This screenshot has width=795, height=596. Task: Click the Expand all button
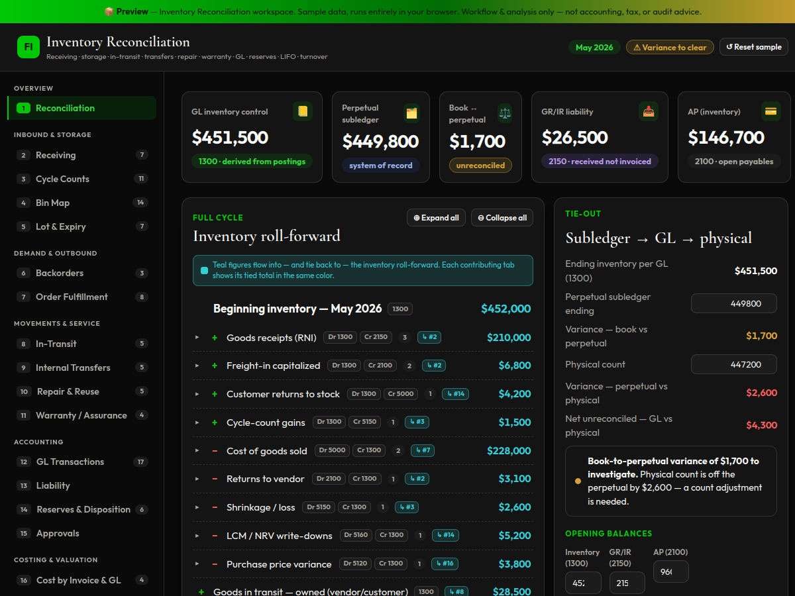coord(436,218)
